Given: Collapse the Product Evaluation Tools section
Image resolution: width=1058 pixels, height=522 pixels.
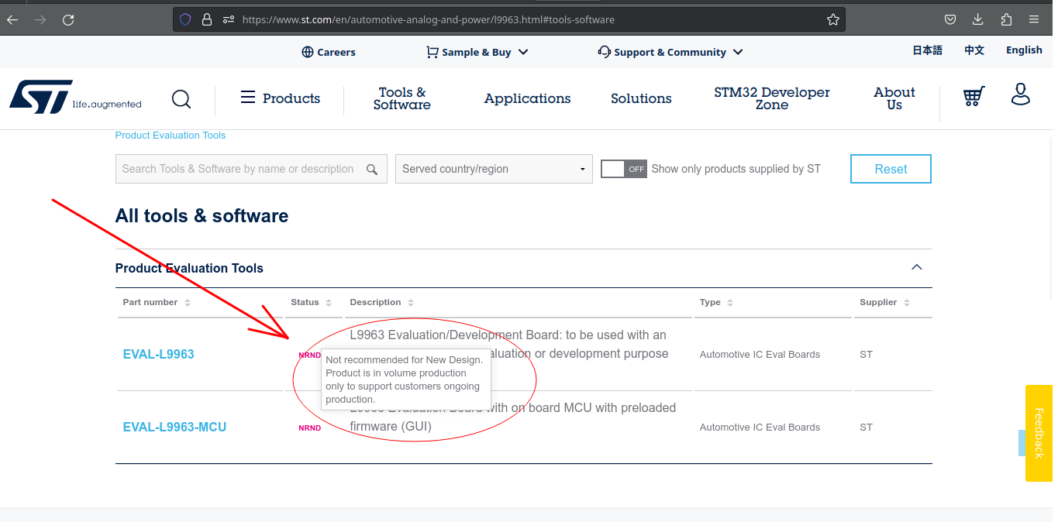Looking at the screenshot, I should pos(917,266).
